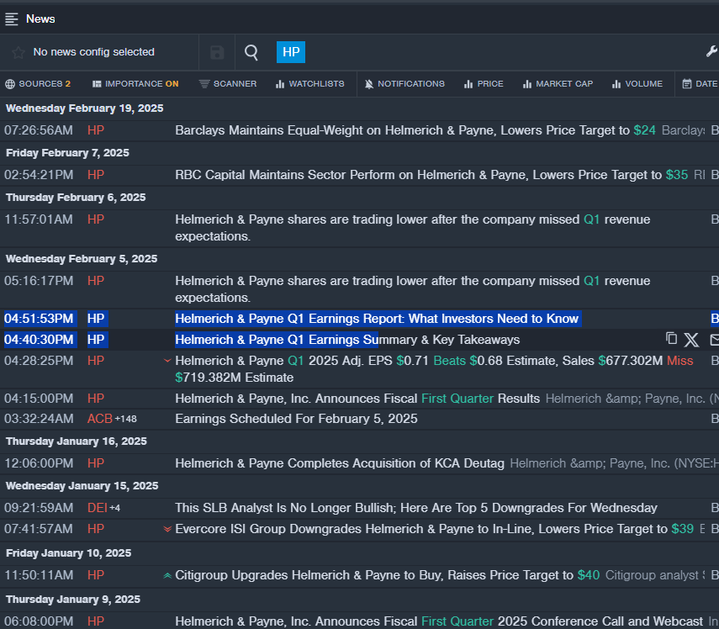Share Earnings Summary headline on X
The width and height of the screenshot is (719, 629).
click(x=691, y=340)
